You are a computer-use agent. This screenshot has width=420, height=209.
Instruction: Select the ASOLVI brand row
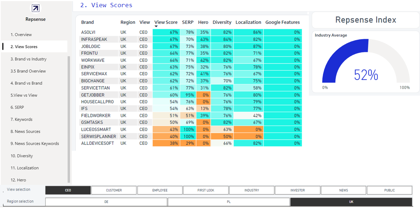[191, 32]
